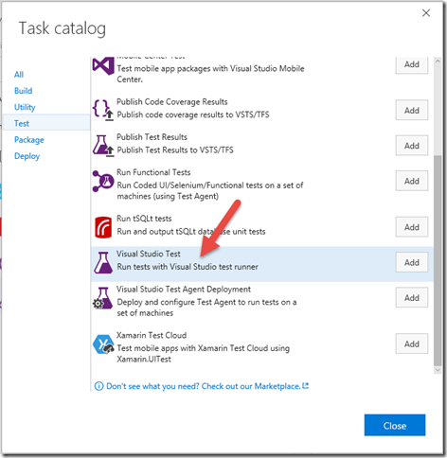Click the purple Visual Studio Test flask icon
The height and width of the screenshot is (458, 447).
tap(103, 262)
